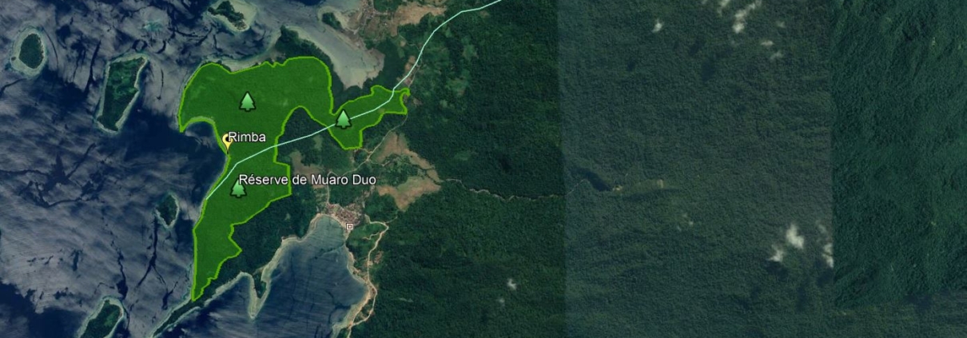Open the Rimba text label

pyautogui.click(x=247, y=137)
